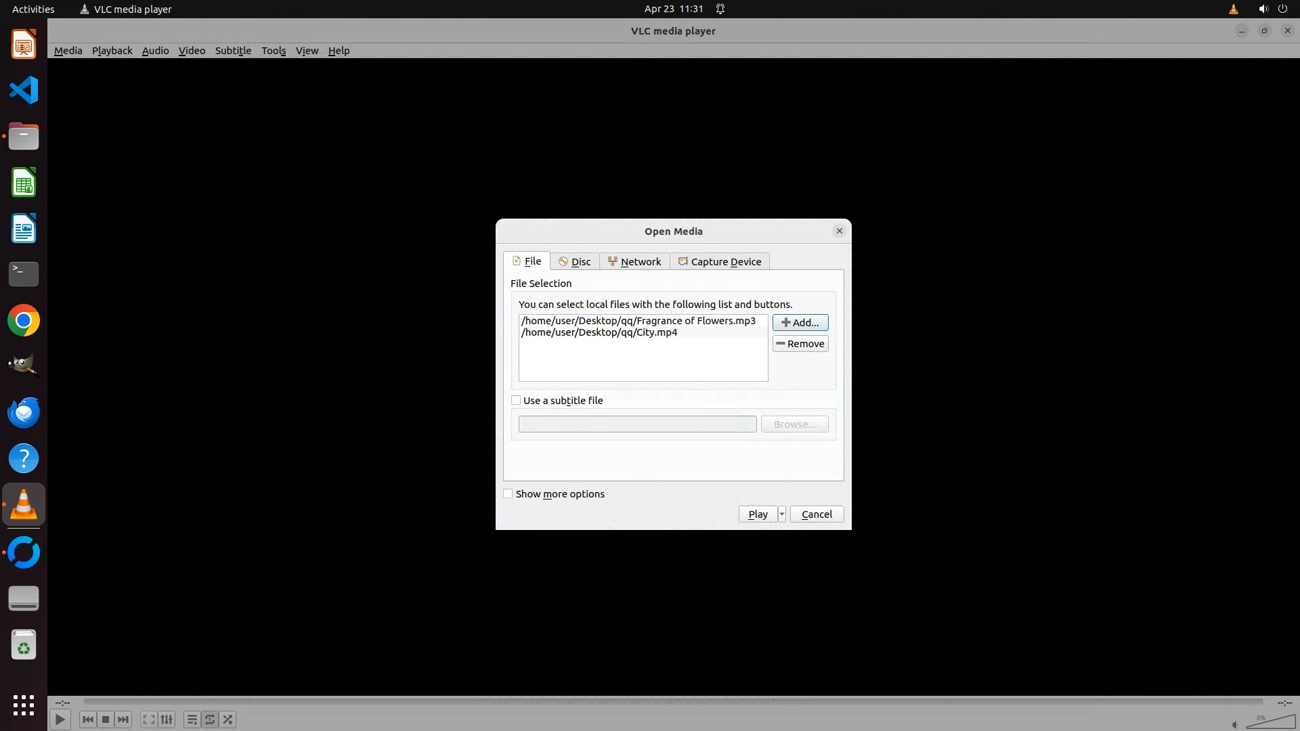Viewport: 1300px width, 731px height.
Task: Click the Remove file button
Action: (x=800, y=344)
